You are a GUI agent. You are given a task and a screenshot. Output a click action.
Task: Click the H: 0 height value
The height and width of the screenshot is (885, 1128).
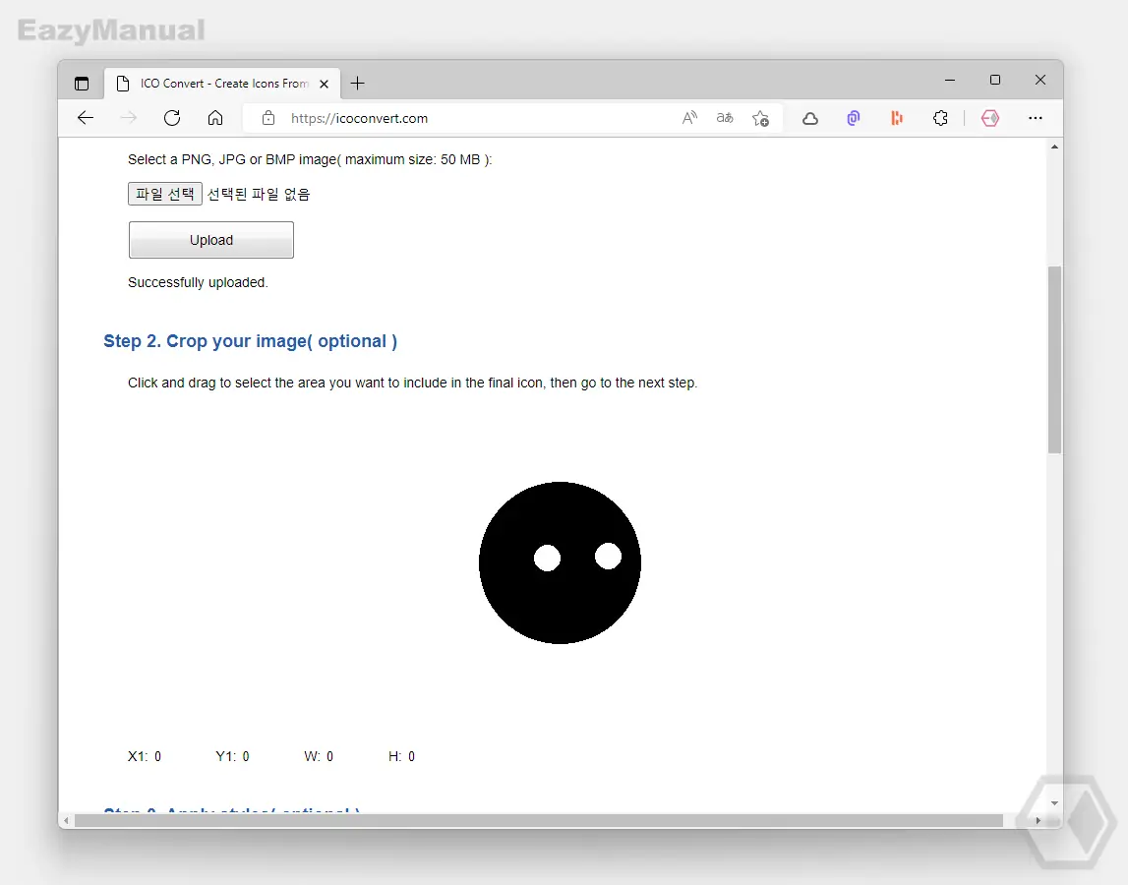pyautogui.click(x=401, y=756)
